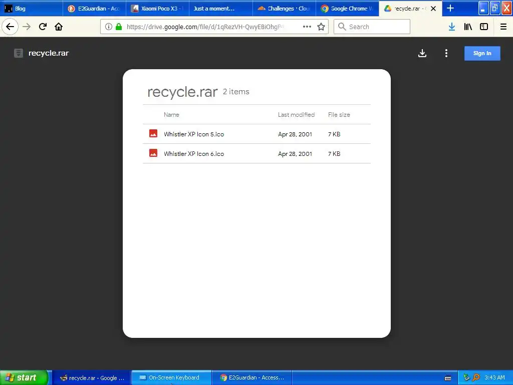Click the Sign in button
Screen dimensions: 513x385
click(x=482, y=53)
